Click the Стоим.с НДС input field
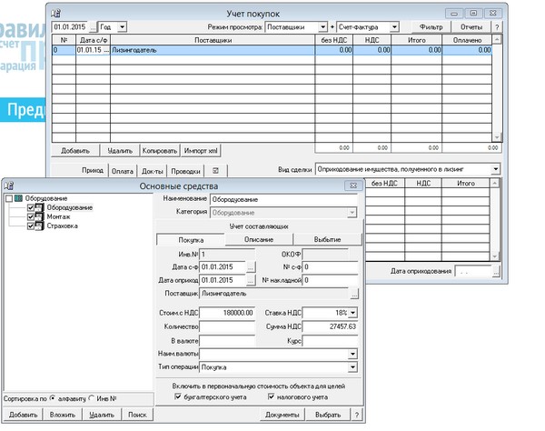545x431 pixels. (226, 313)
